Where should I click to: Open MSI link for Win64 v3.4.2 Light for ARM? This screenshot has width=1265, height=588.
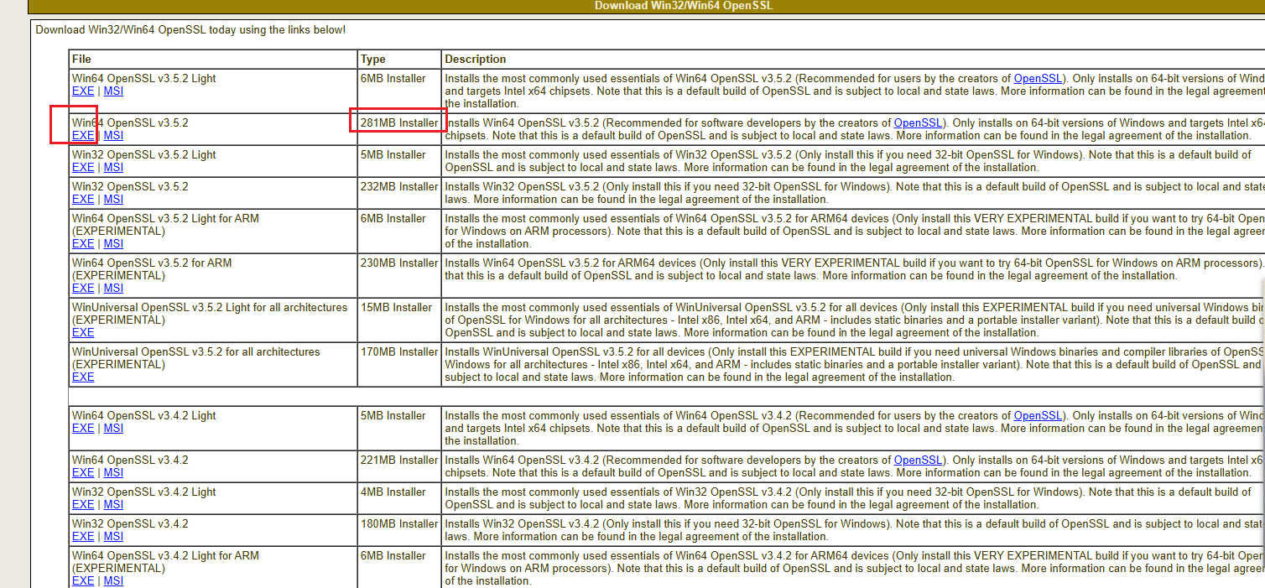click(x=113, y=580)
